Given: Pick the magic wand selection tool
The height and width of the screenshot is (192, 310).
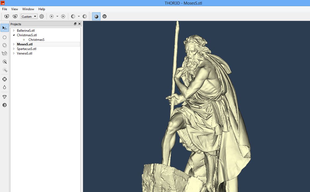Looking at the screenshot, I should [5, 62].
